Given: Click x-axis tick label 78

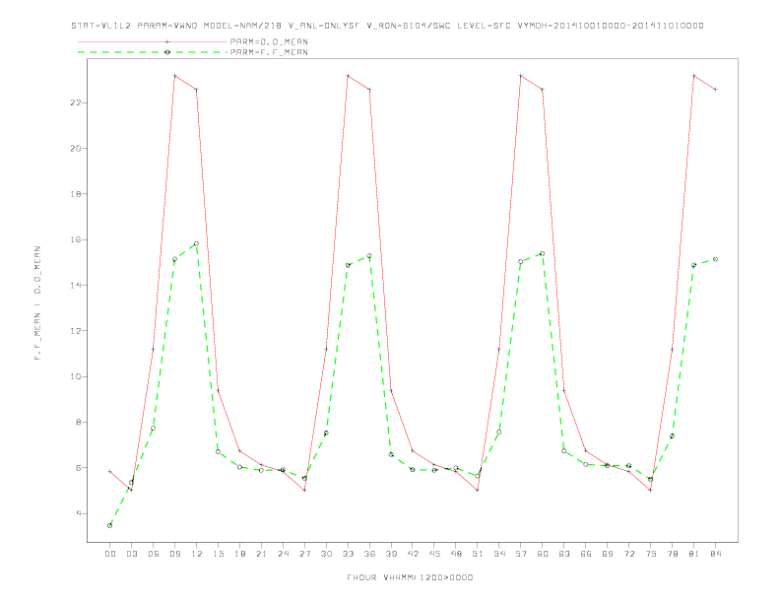Looking at the screenshot, I should click(x=673, y=554).
